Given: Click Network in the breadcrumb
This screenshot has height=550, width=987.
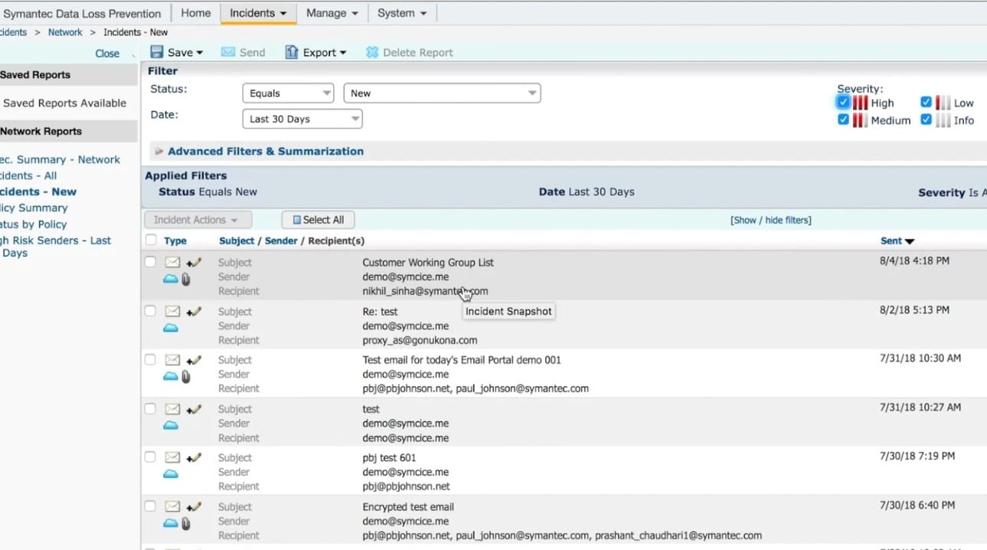Looking at the screenshot, I should click(x=65, y=32).
